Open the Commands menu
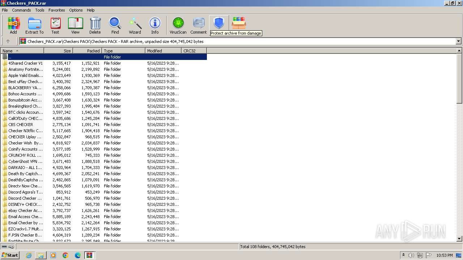The width and height of the screenshot is (463, 260). 21,10
